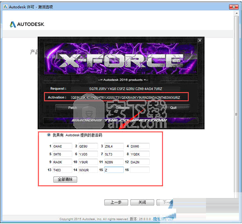The height and width of the screenshot is (224, 242).
Task: Select the 'I have an activation code' radio button
Action: click(x=49, y=135)
